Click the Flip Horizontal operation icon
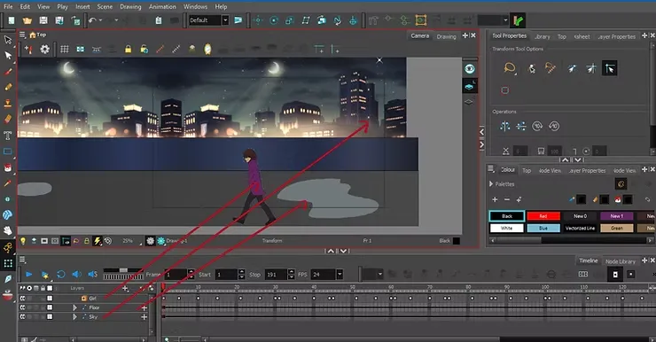This screenshot has height=342, width=656. [505, 126]
